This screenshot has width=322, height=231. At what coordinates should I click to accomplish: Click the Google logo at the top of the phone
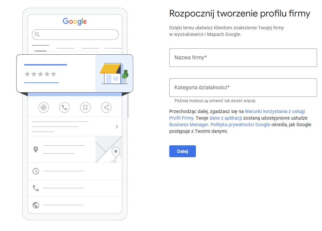click(75, 21)
